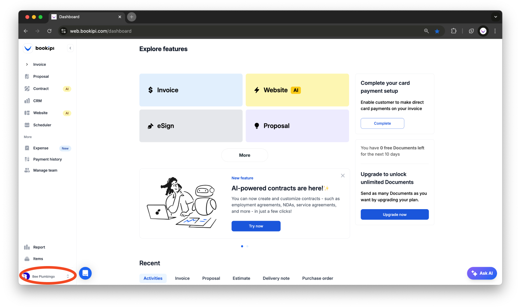The width and height of the screenshot is (521, 307).
Task: Click the second carousel dot indicator
Action: click(247, 246)
